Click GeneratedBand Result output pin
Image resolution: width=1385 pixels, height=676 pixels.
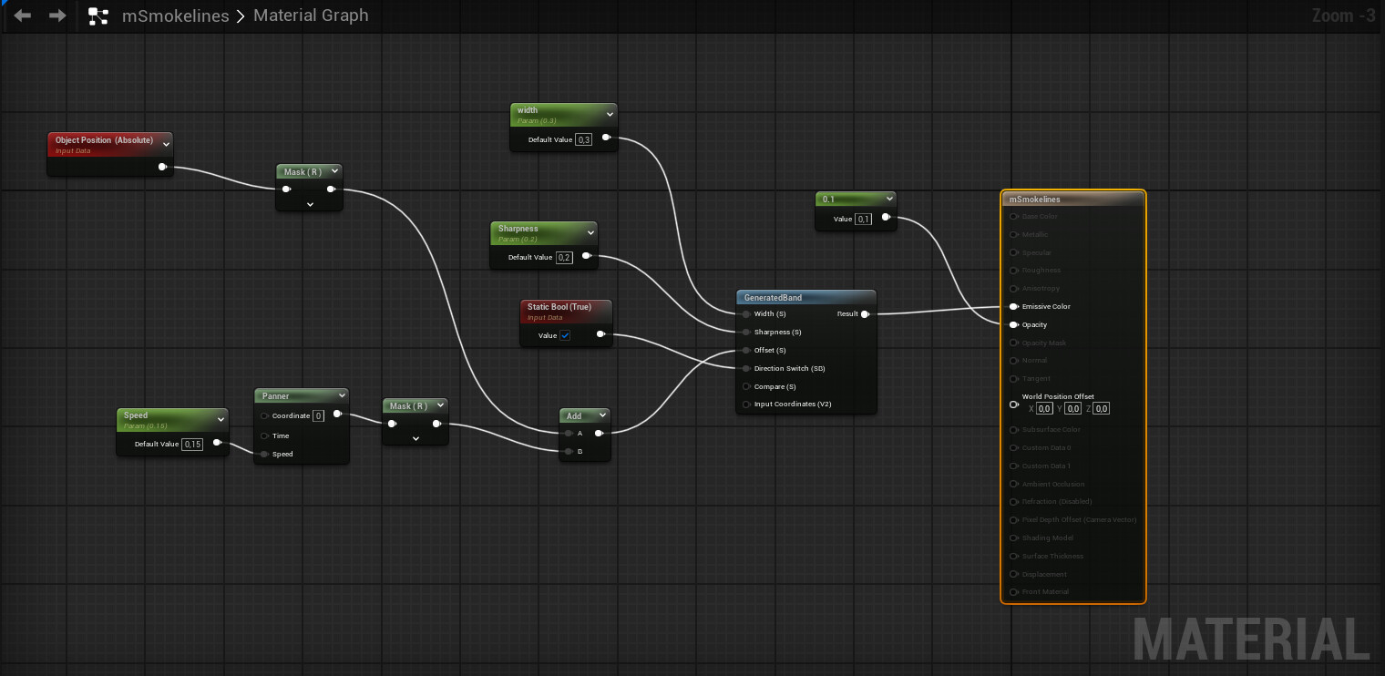[865, 314]
